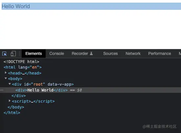
Task: Toggle the device toolbar icon
Action: pos(13,54)
